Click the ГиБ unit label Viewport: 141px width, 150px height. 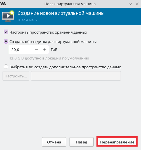(54, 50)
